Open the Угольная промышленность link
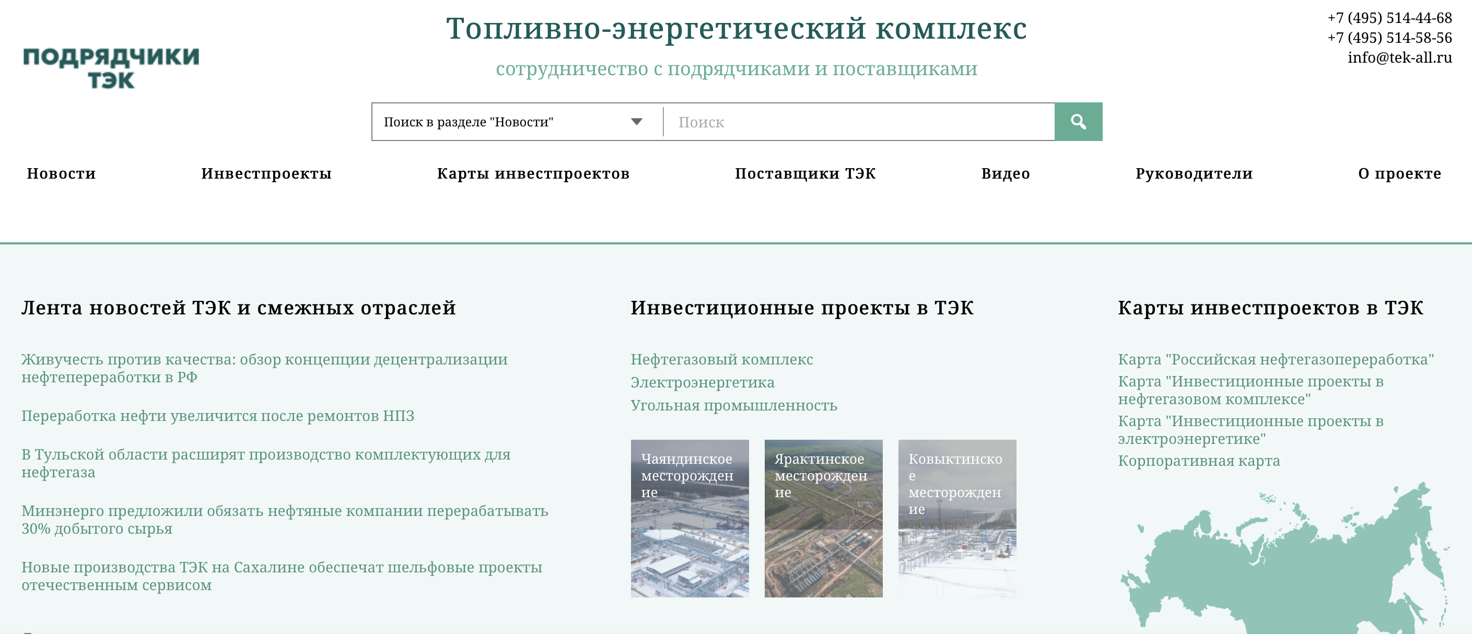The image size is (1472, 634). pos(734,406)
